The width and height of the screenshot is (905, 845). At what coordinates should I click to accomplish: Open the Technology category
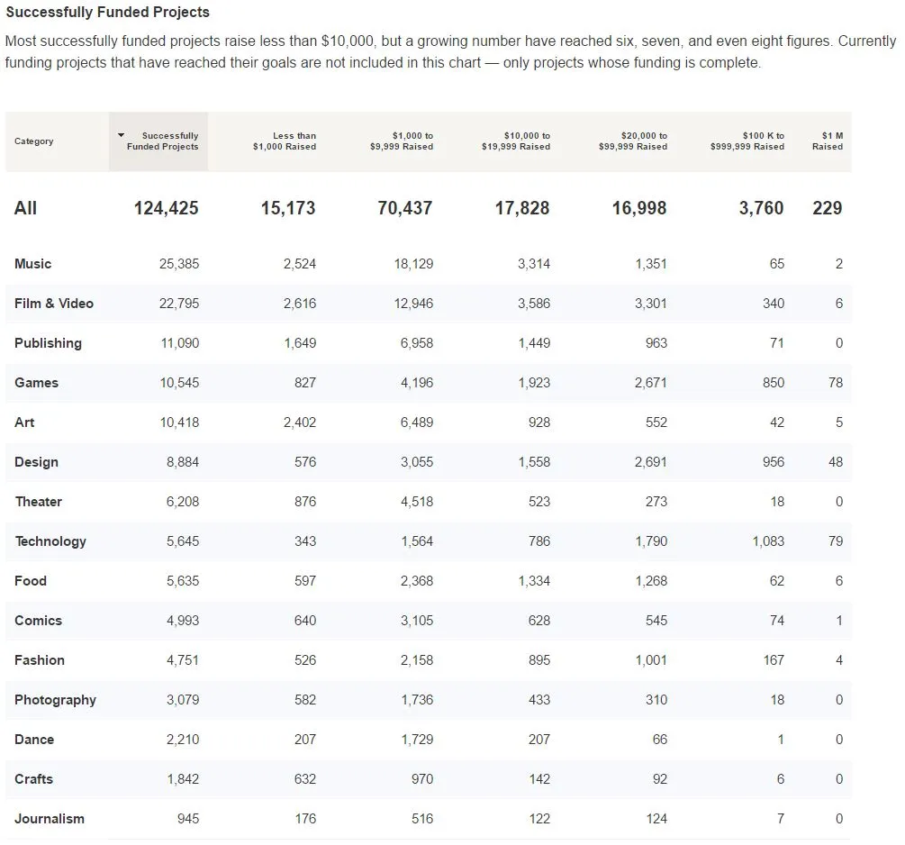(x=50, y=541)
